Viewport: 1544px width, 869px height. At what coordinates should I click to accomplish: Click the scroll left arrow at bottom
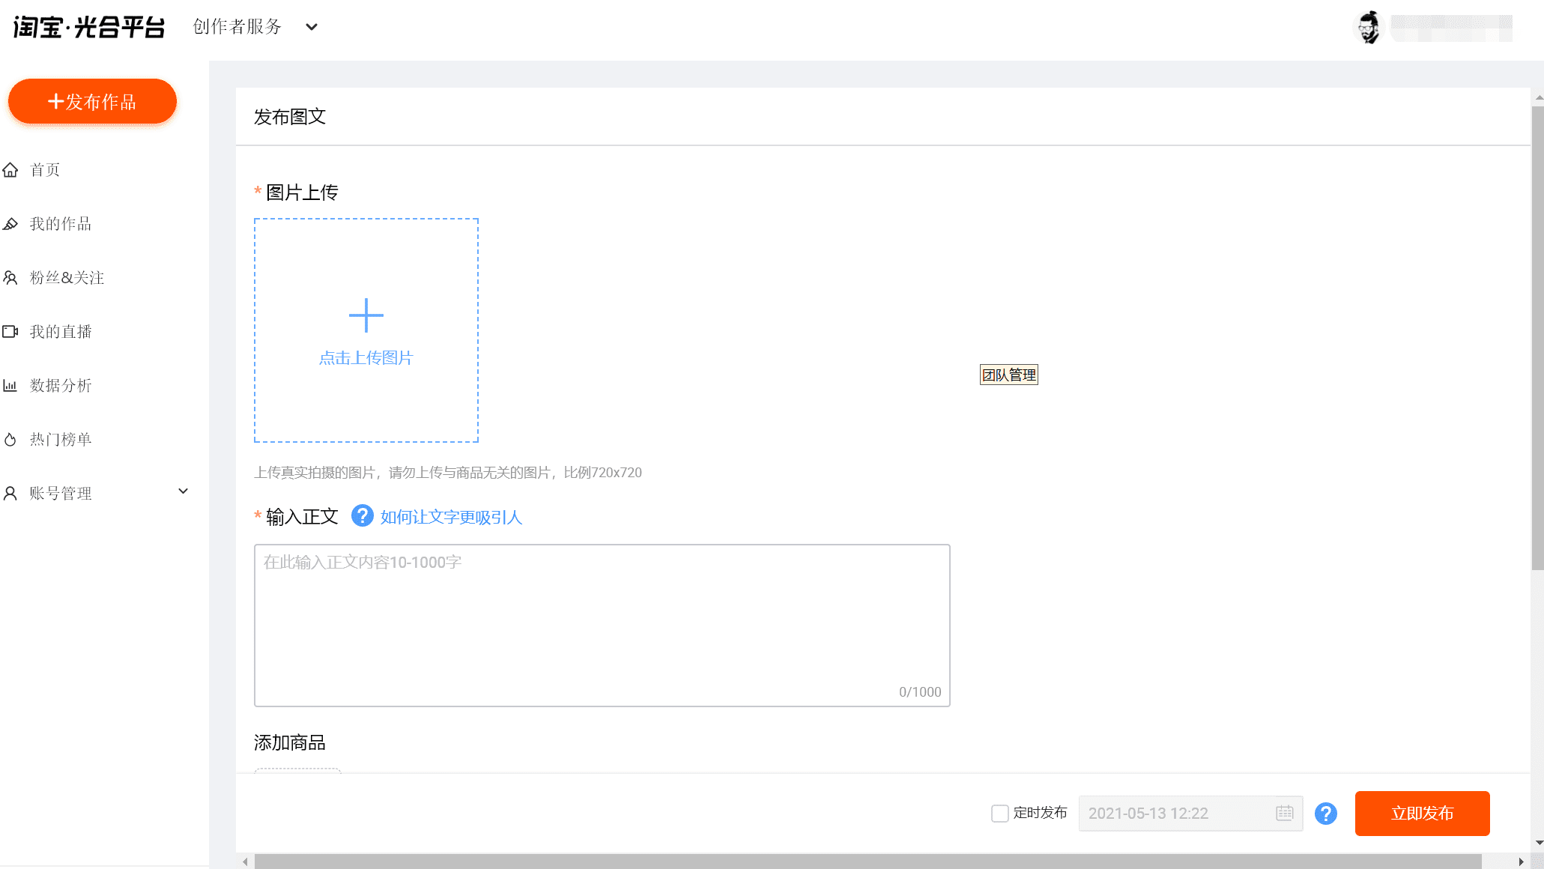click(245, 862)
